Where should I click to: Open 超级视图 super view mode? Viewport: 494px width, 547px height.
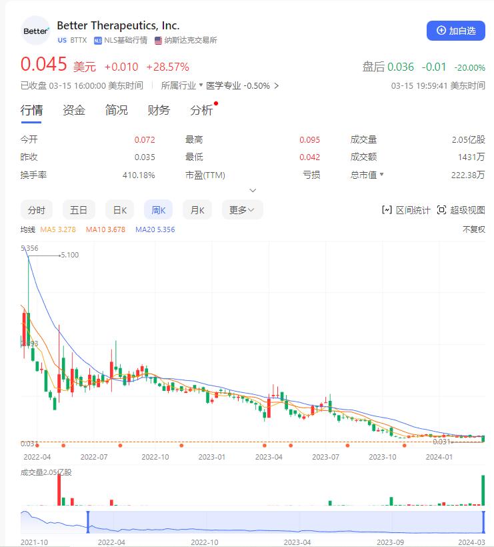[x=461, y=210]
